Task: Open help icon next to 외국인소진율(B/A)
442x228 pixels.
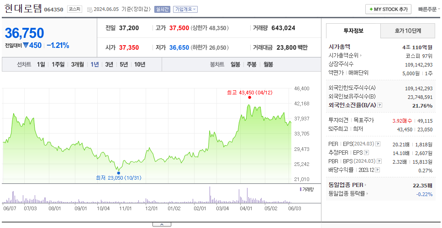Action: (x=380, y=105)
